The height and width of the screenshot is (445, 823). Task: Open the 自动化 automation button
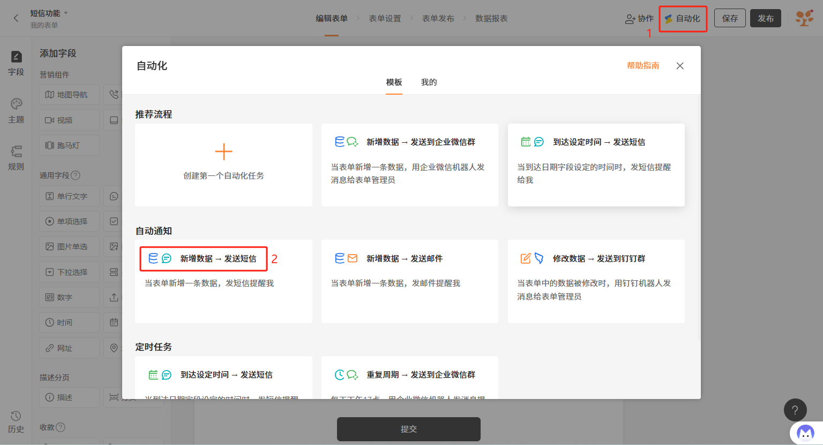[x=683, y=18]
